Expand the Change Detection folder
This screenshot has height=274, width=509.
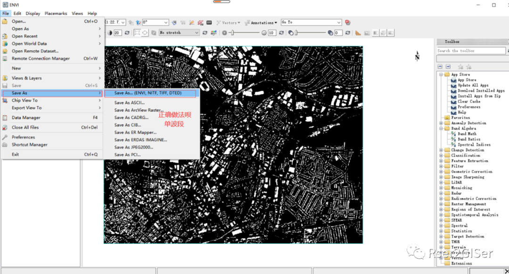441,150
